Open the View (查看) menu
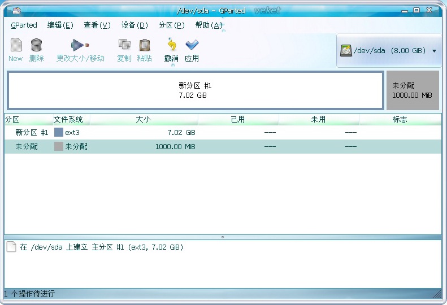Image resolution: width=447 pixels, height=305 pixels. (x=97, y=25)
